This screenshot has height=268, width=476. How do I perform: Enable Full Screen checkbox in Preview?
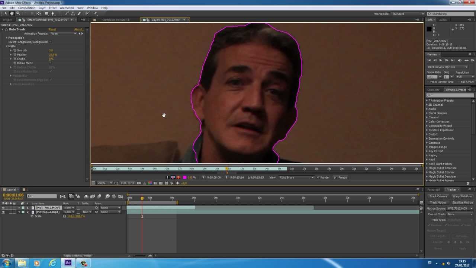[459, 82]
